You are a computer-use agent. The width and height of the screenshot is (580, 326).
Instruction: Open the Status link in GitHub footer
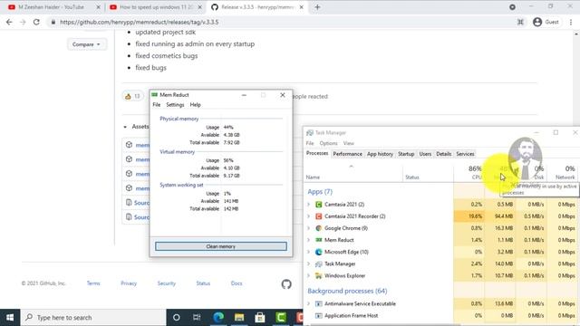pyautogui.click(x=203, y=283)
